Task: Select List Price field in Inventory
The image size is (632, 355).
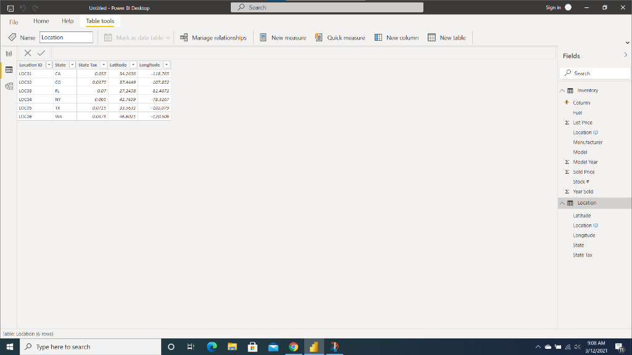Action: point(583,123)
